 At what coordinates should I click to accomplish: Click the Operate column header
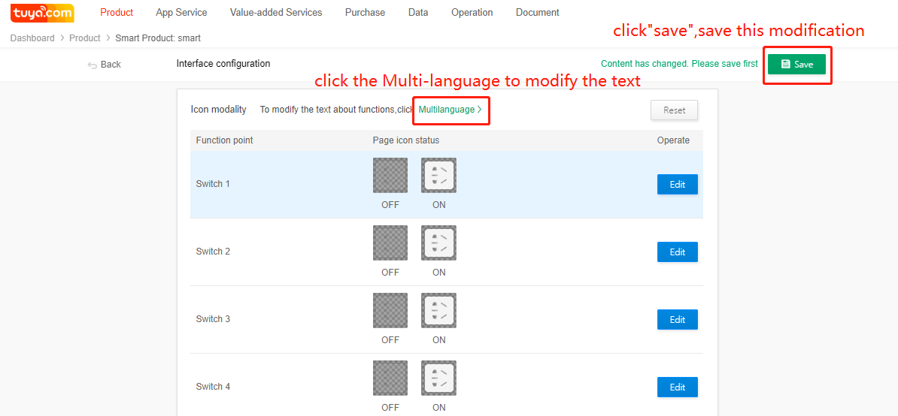point(674,140)
